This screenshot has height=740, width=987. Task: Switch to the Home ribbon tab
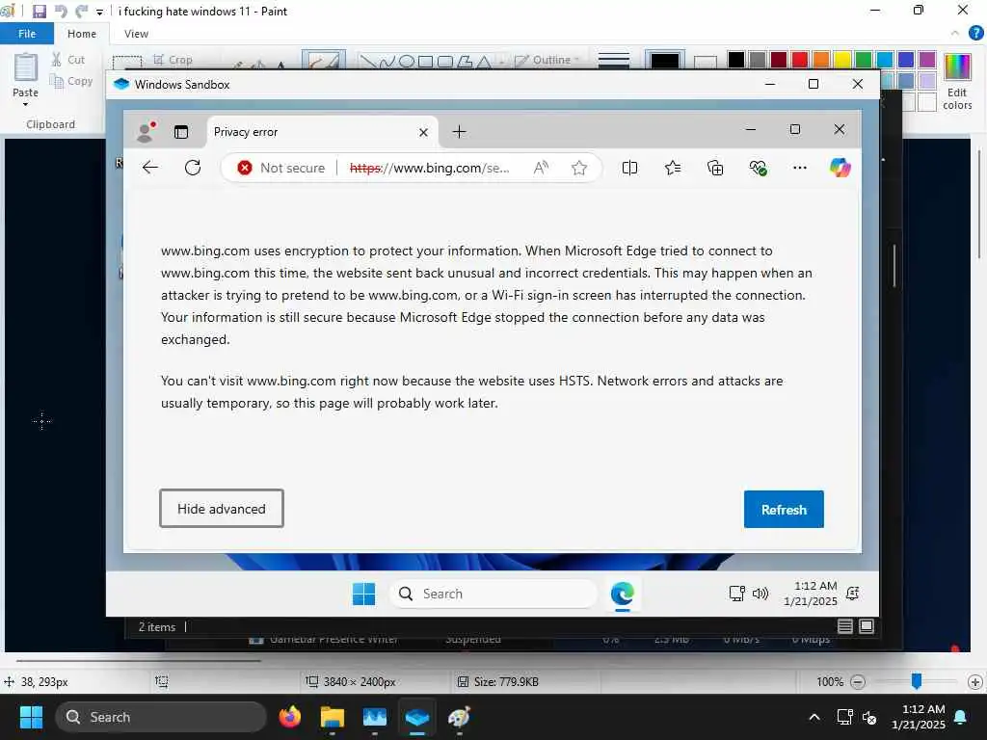(82, 34)
